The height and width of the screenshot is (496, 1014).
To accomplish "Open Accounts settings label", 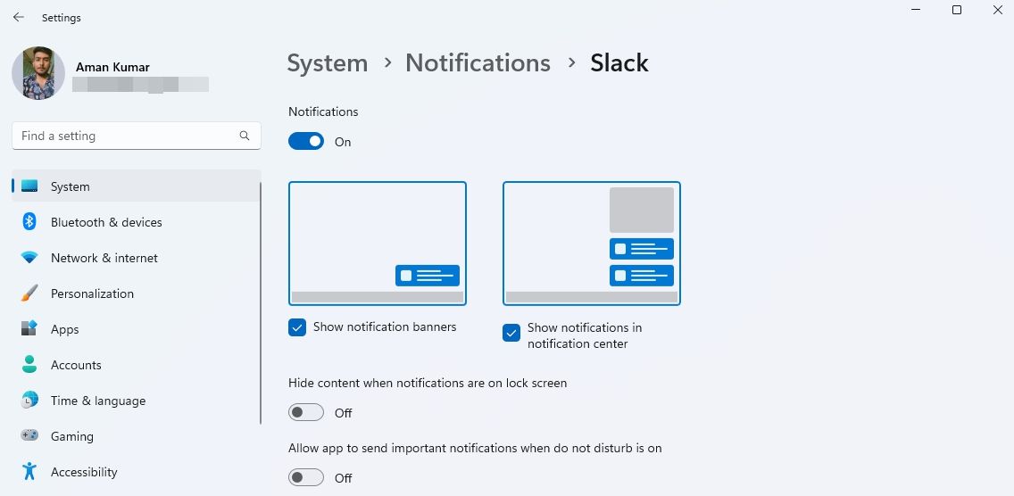I will 76,365.
